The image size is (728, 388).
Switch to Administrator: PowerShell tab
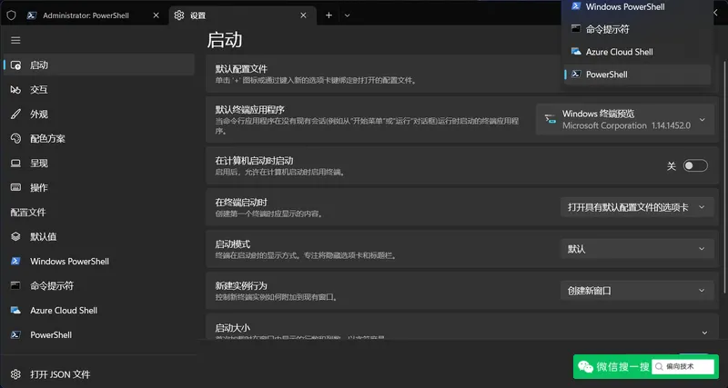[93, 15]
